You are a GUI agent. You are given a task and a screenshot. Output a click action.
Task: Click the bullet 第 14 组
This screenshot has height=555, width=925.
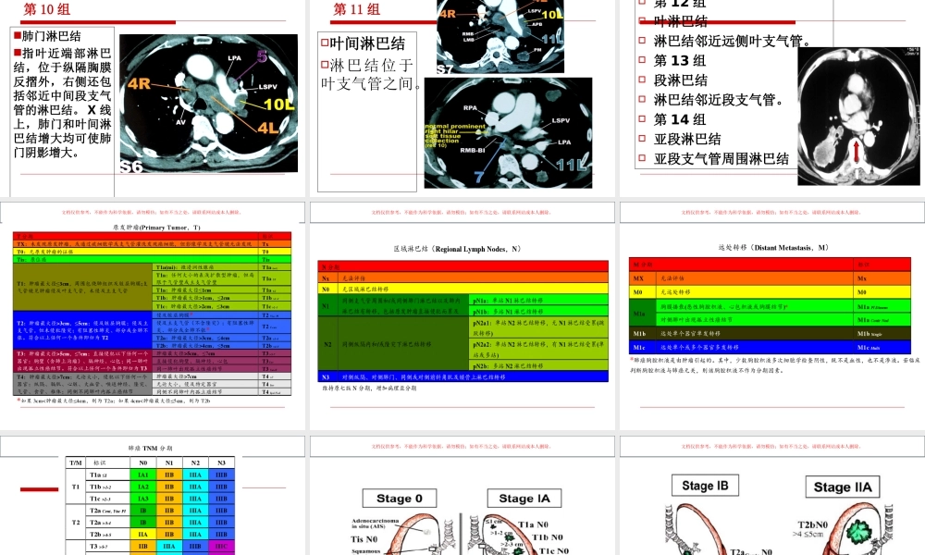[x=680, y=119]
